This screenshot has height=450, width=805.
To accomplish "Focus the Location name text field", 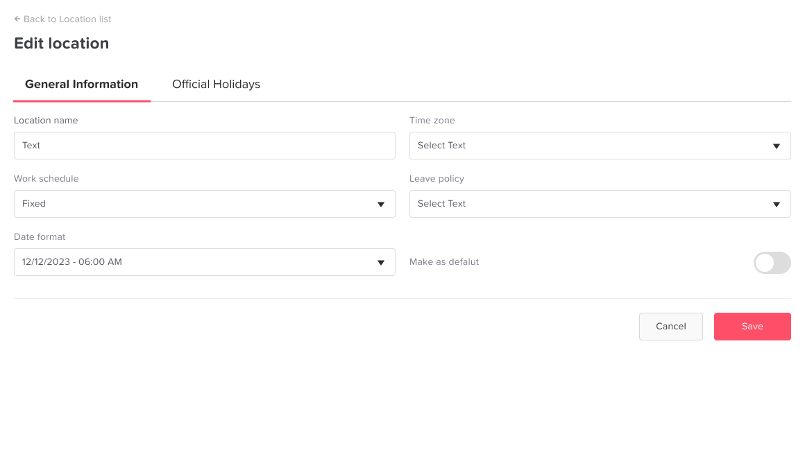I will coord(205,146).
